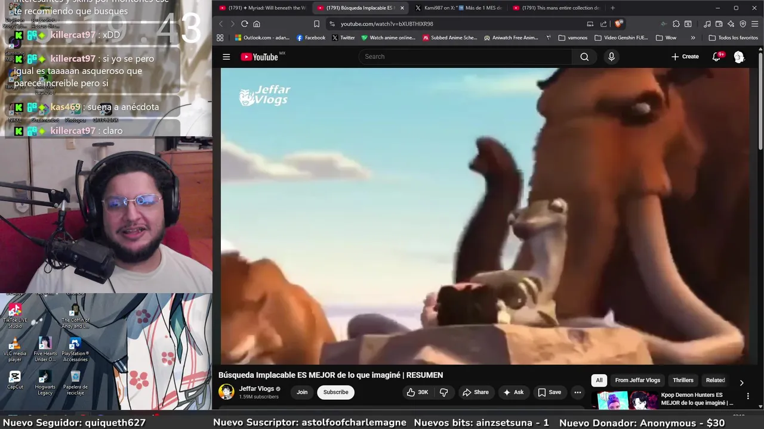Screen dimensions: 764x429
Task: Open the YouTube account avatar menu
Action: (739, 57)
